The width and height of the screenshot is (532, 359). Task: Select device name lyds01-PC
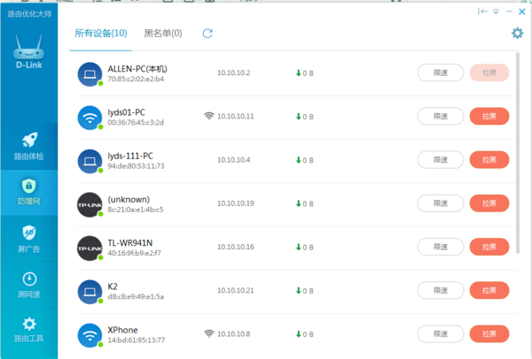[x=126, y=112]
